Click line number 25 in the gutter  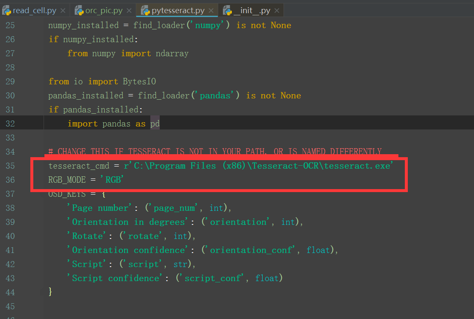10,25
